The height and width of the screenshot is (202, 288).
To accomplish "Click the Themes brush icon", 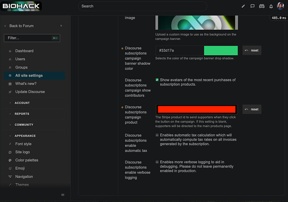I will [x=10, y=184].
